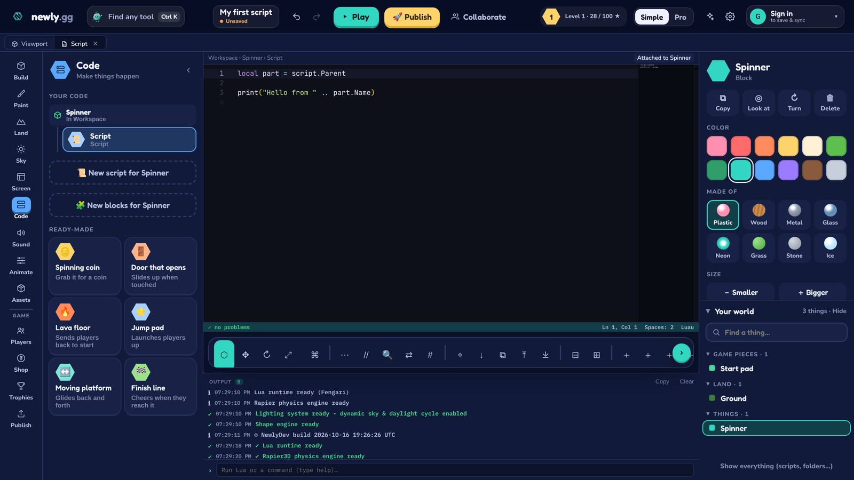The image size is (854, 480).
Task: Click the sparkle AI icon in top bar
Action: (710, 17)
